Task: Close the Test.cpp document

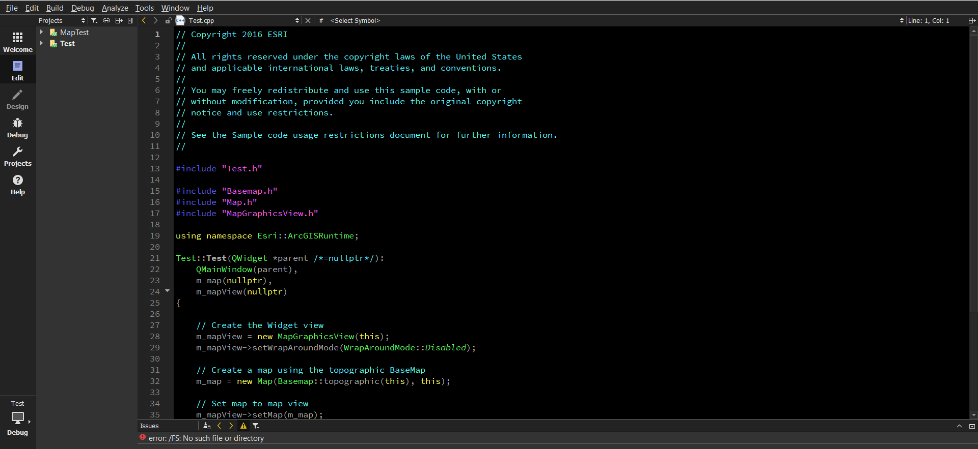Action: (308, 20)
